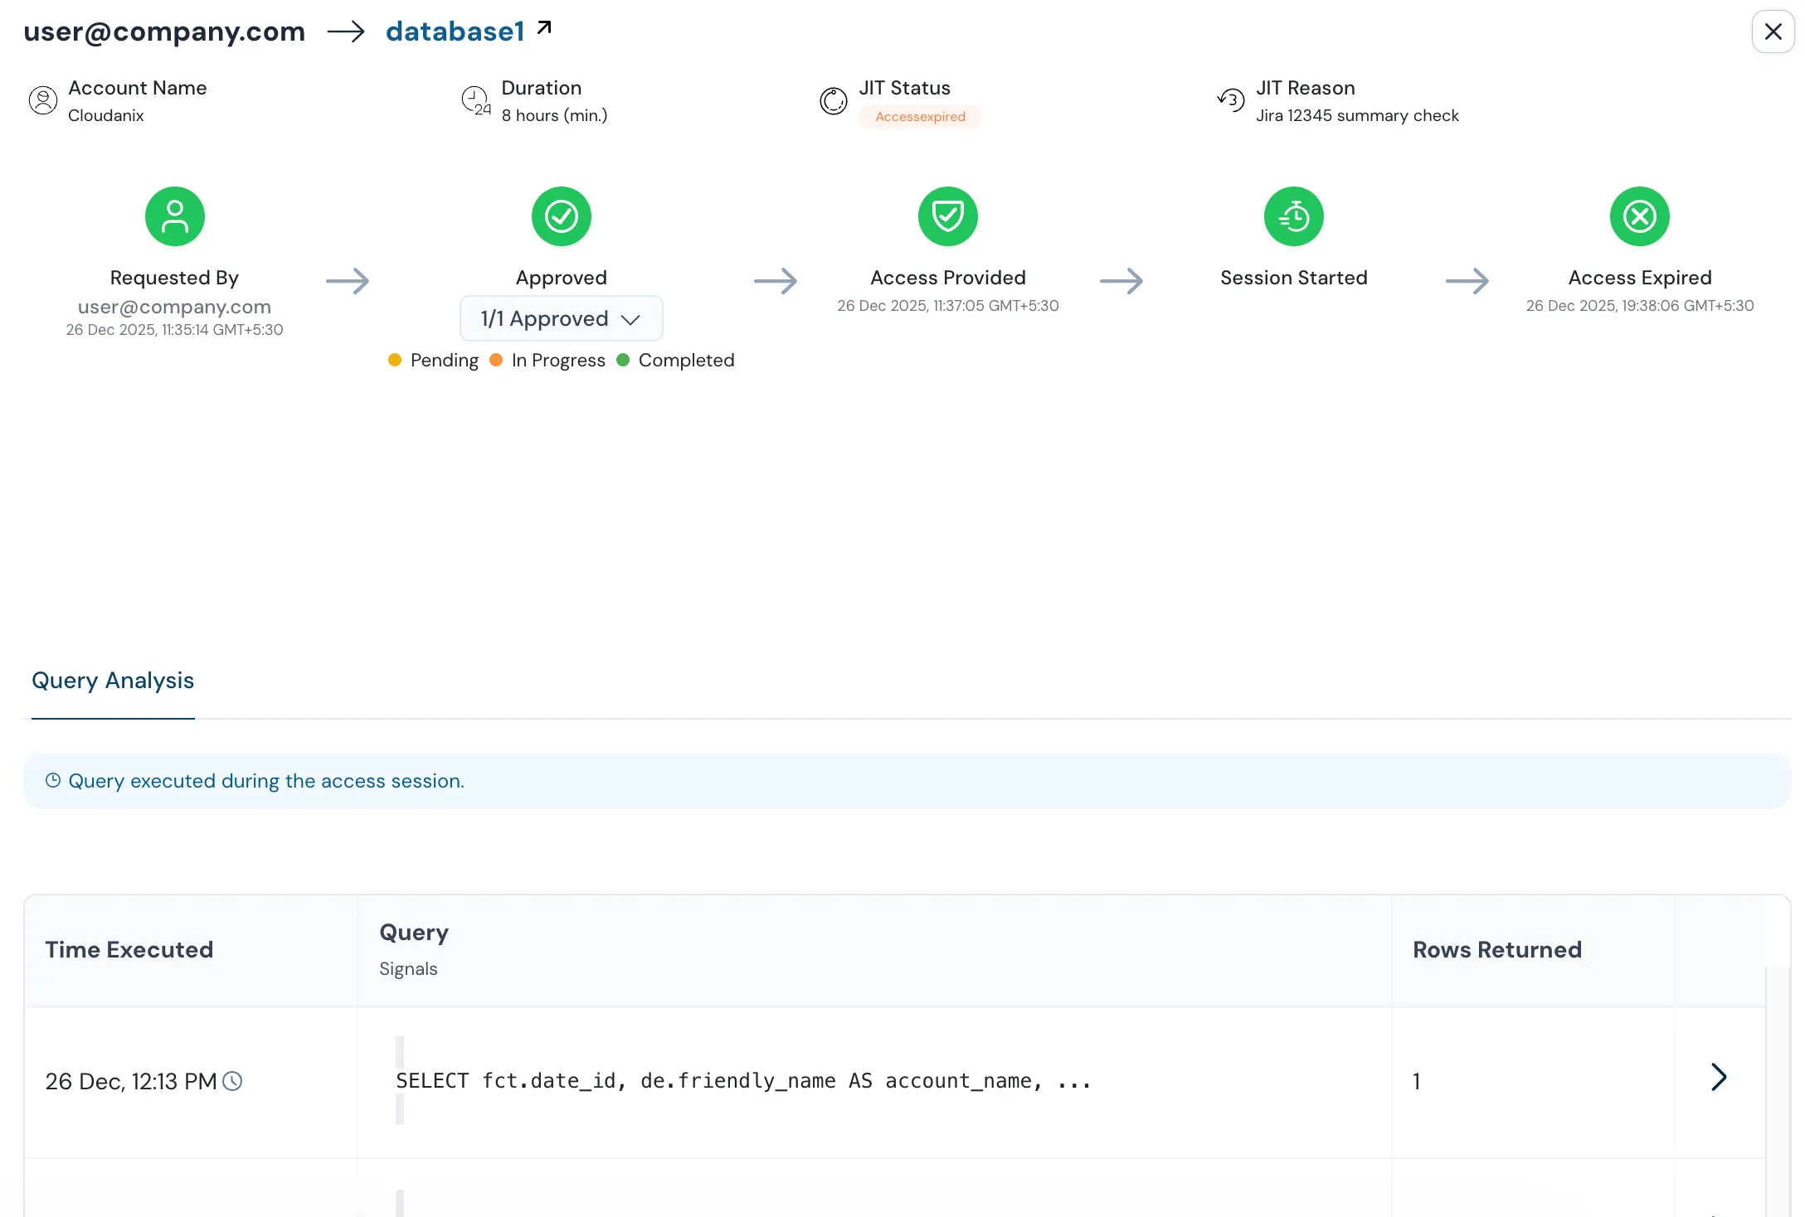The width and height of the screenshot is (1805, 1217).
Task: Click the clock icon beside 26 Dec, 12:13 PM
Action: (x=232, y=1081)
